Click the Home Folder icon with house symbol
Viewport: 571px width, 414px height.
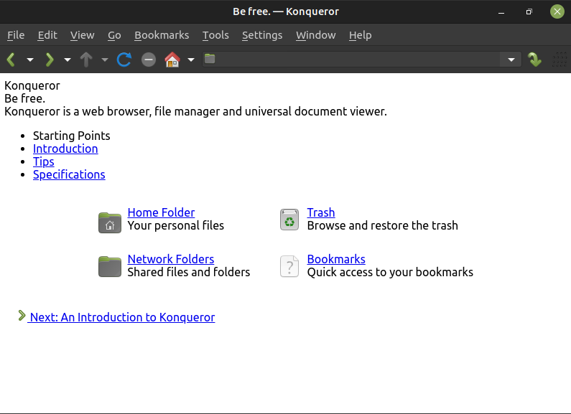coord(110,222)
